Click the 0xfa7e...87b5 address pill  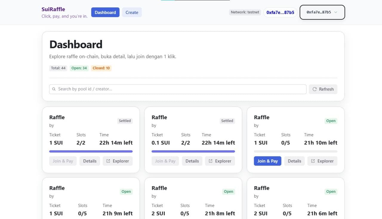pos(280,12)
